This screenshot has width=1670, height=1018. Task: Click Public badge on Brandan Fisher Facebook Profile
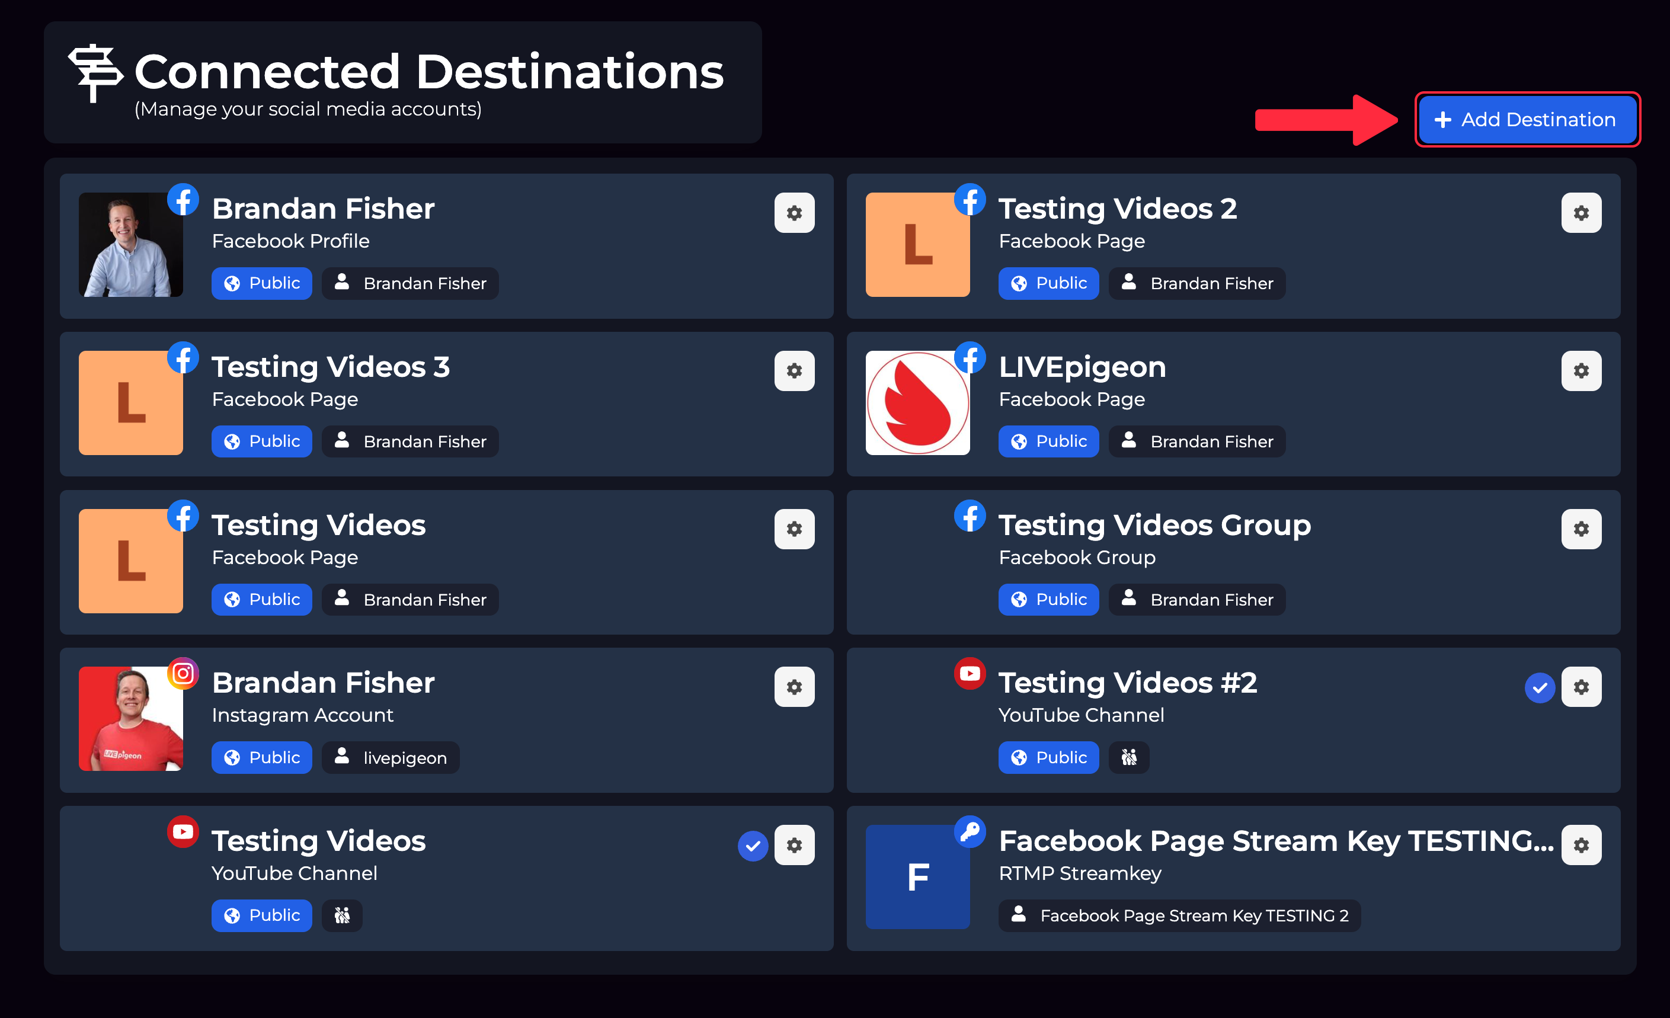coord(261,283)
